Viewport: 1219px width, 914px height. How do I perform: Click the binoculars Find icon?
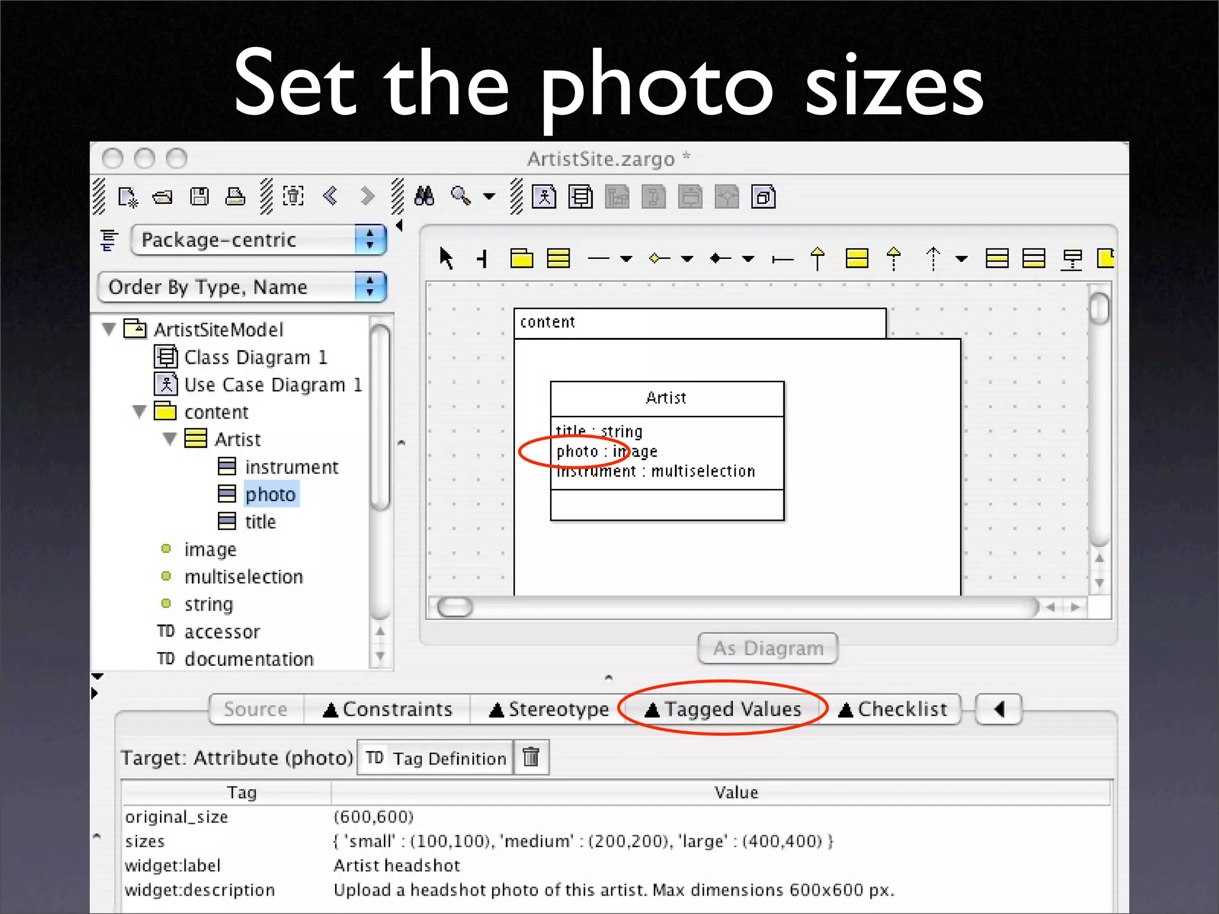[x=424, y=196]
